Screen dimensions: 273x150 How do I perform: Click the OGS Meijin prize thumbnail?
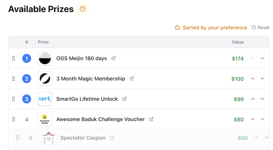pos(45,58)
